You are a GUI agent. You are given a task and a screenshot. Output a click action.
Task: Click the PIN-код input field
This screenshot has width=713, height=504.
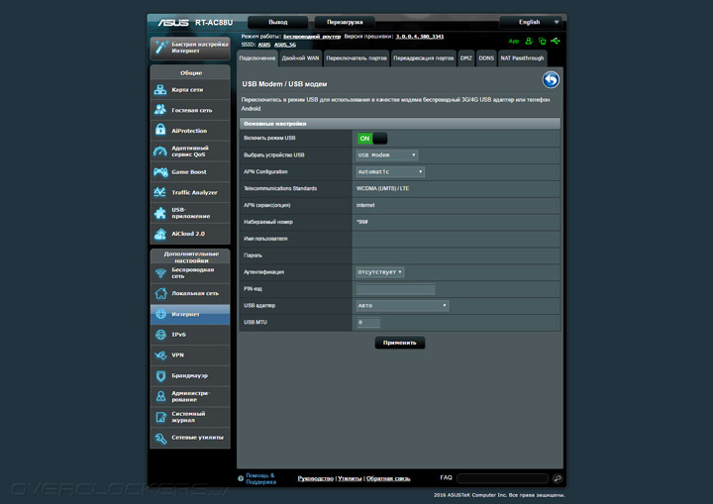coord(395,289)
